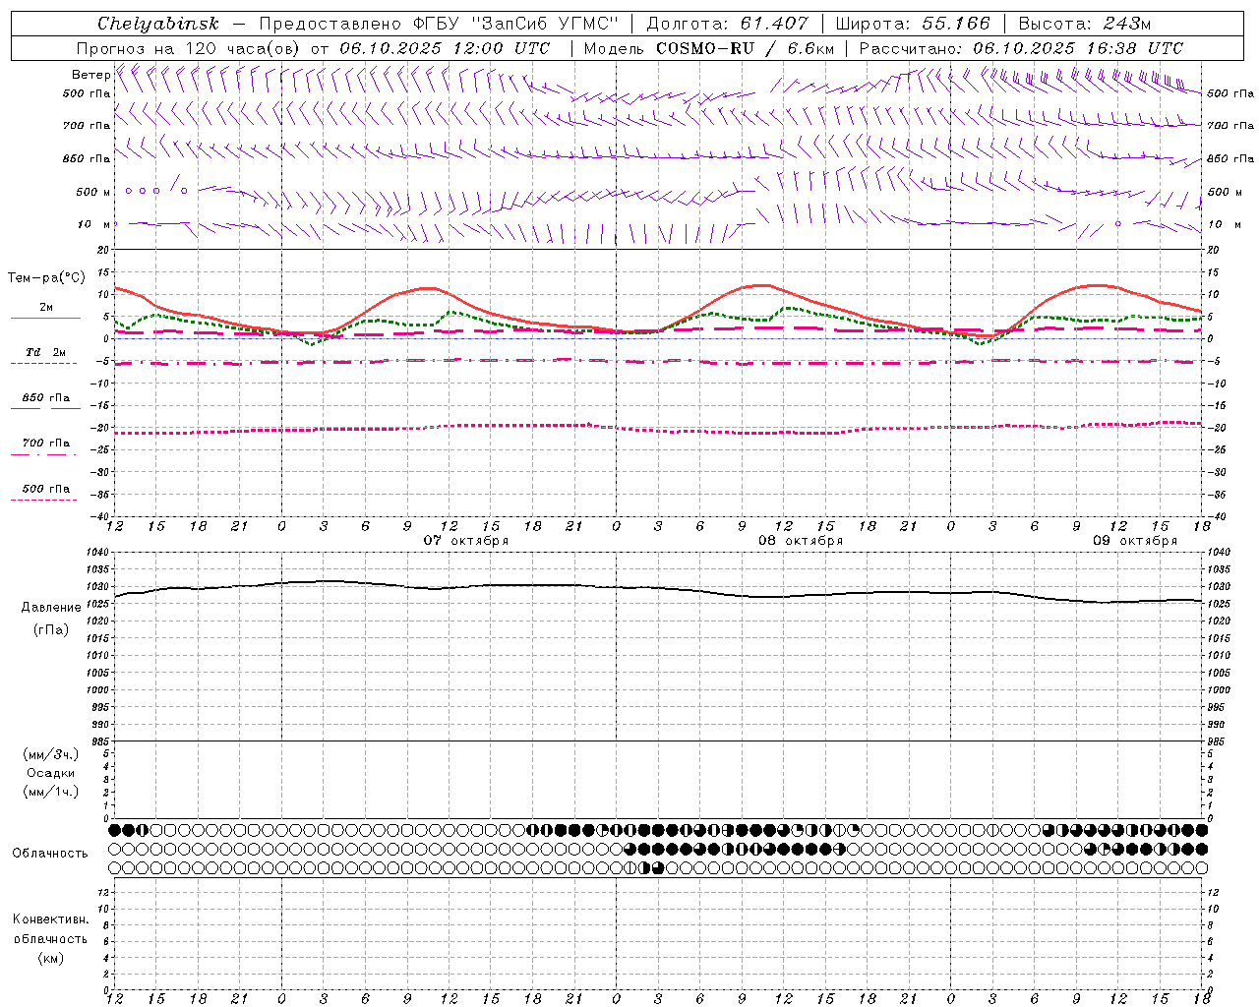Select the provider text ФГБУ "ЗапСиб УГМС"

tap(514, 24)
